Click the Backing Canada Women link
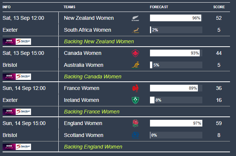 (92, 77)
